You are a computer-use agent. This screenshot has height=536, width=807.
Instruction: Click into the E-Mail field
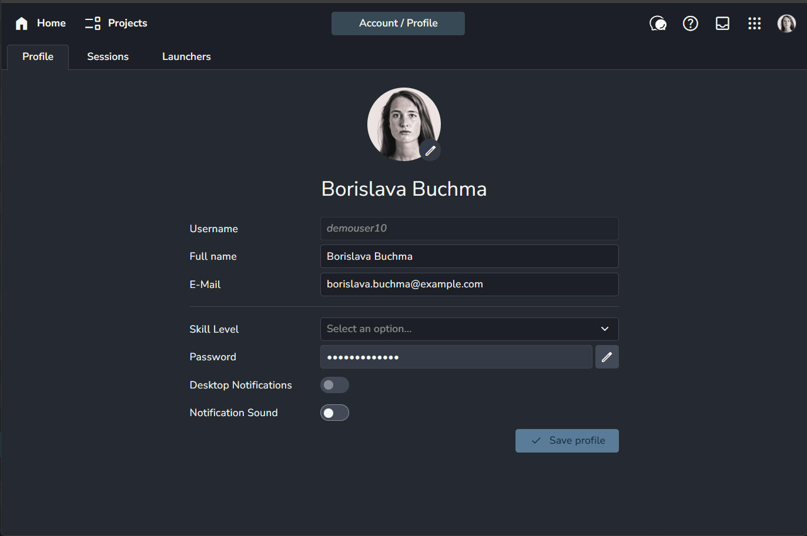pyautogui.click(x=468, y=284)
